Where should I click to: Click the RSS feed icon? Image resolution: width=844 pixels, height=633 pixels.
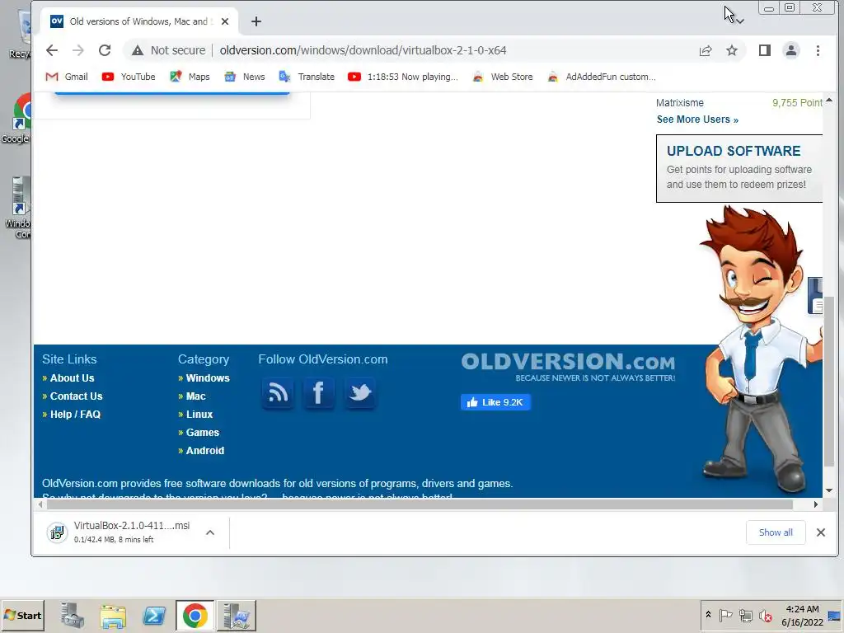(x=278, y=393)
